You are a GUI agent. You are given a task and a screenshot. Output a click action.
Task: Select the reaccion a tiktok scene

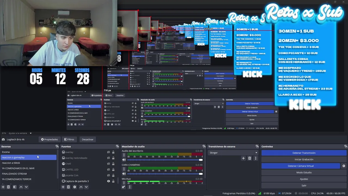(x=29, y=163)
